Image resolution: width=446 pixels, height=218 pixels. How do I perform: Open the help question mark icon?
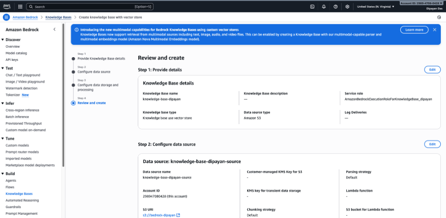pyautogui.click(x=335, y=7)
